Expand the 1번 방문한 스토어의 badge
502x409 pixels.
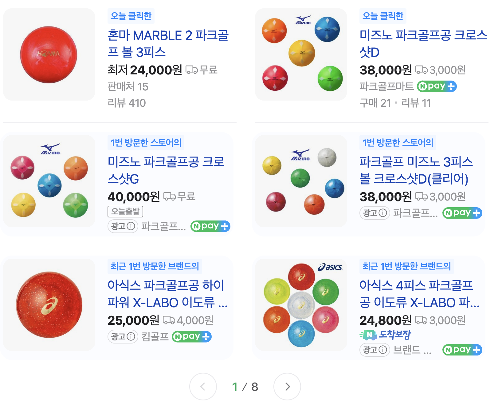click(x=146, y=143)
